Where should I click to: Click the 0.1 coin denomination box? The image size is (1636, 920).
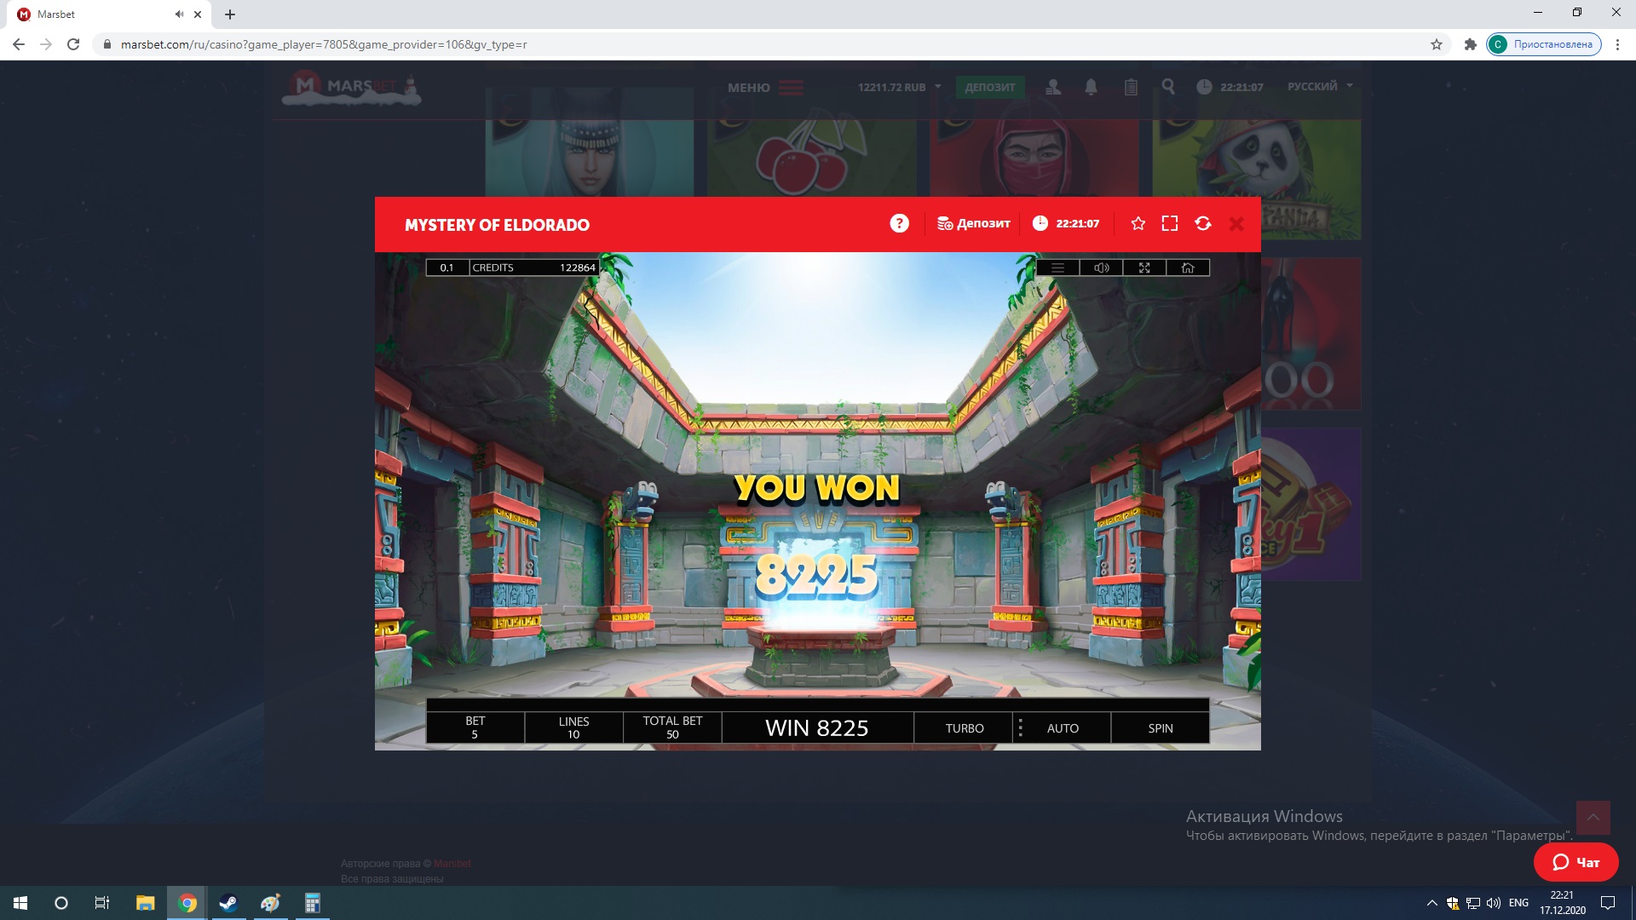(446, 267)
